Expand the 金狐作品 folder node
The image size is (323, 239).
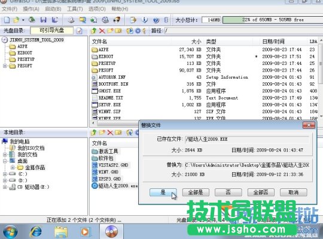click(13, 167)
